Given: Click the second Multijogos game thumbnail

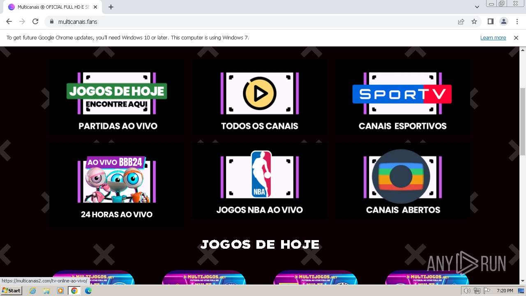Looking at the screenshot, I should point(204,277).
